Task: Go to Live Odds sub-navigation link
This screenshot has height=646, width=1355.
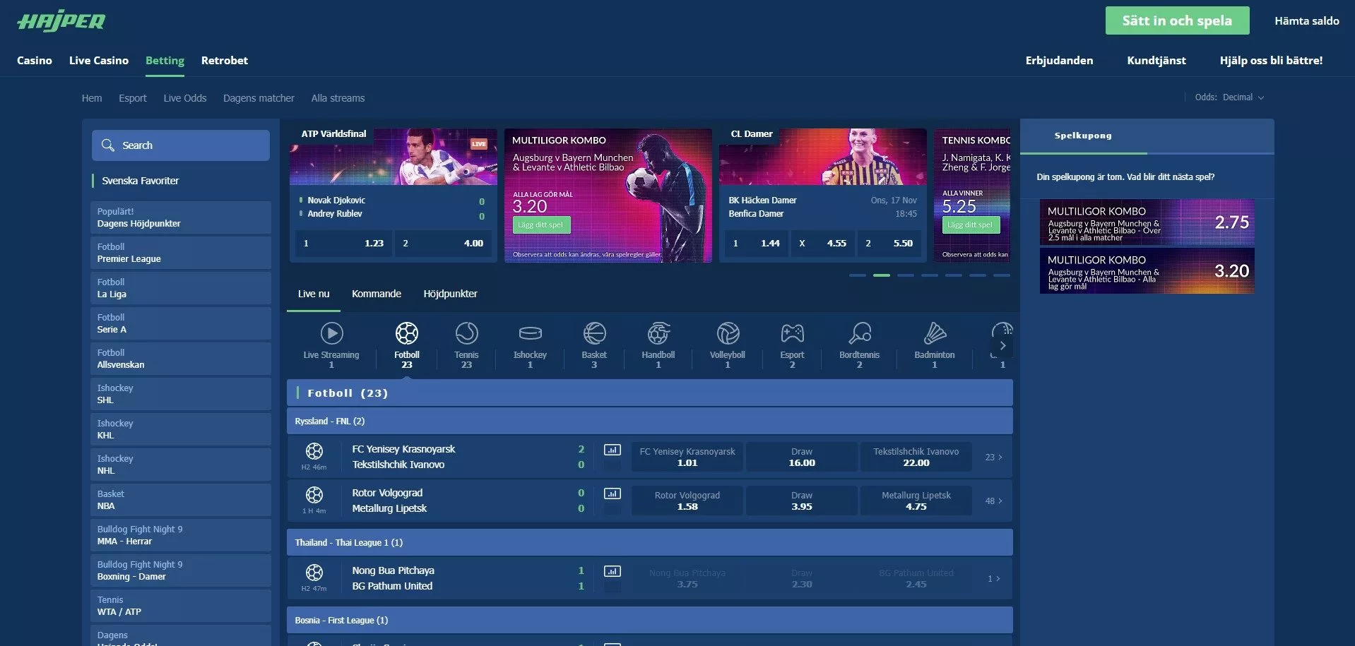Action: 185,98
